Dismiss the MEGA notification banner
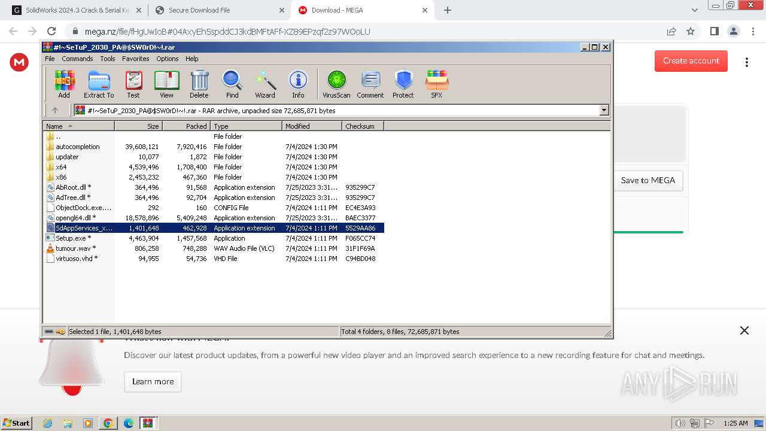The image size is (766, 431). tap(744, 330)
